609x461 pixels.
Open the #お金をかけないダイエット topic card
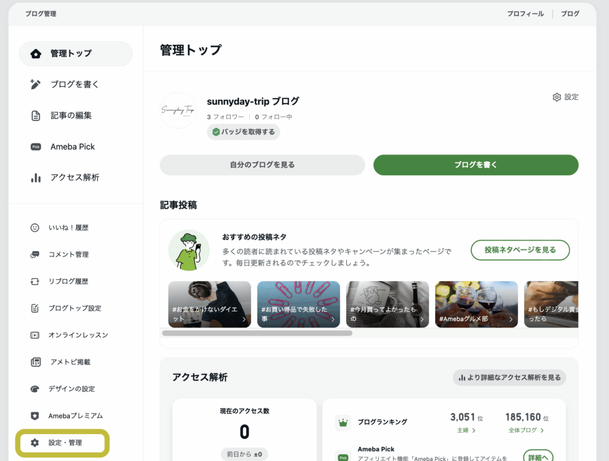210,304
